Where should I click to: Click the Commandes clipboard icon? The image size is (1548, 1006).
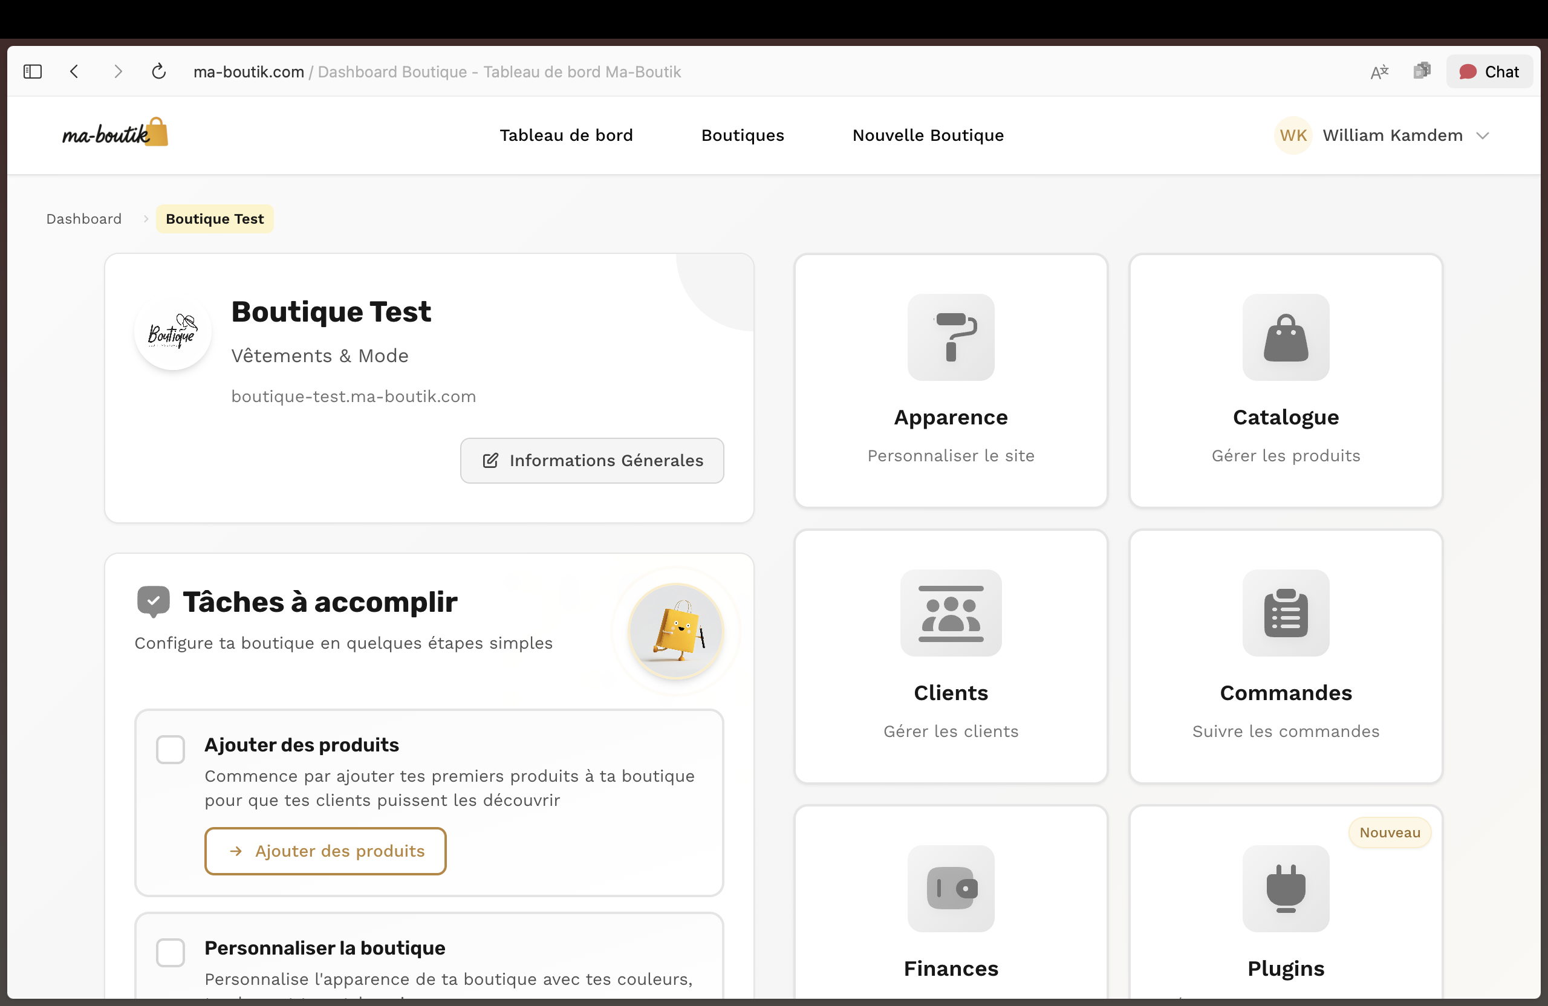(x=1285, y=612)
